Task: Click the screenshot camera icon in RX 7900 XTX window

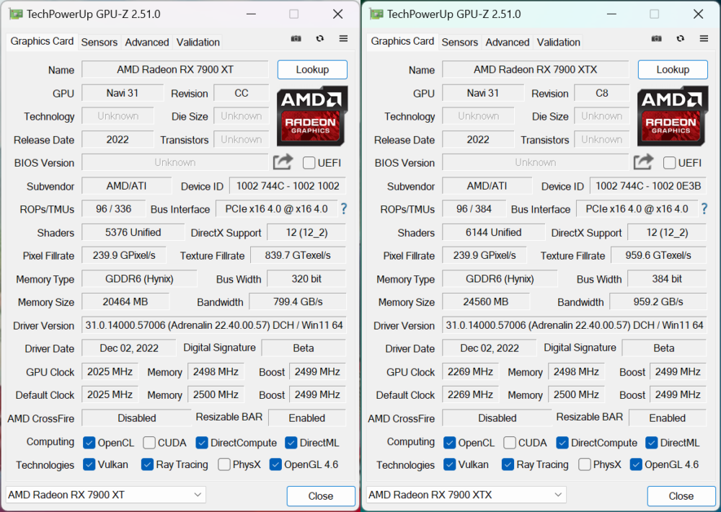Action: (657, 39)
